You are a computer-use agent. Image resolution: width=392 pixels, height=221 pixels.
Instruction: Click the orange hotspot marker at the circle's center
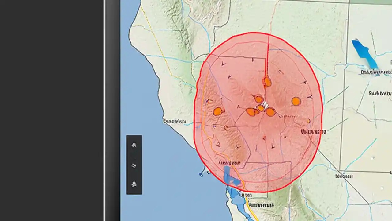[x=261, y=107]
